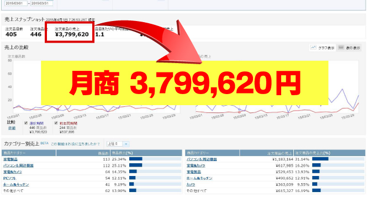Click the end date field 2015/03/31
Image resolution: width=369 pixels, height=202 pixels.
point(41,3)
